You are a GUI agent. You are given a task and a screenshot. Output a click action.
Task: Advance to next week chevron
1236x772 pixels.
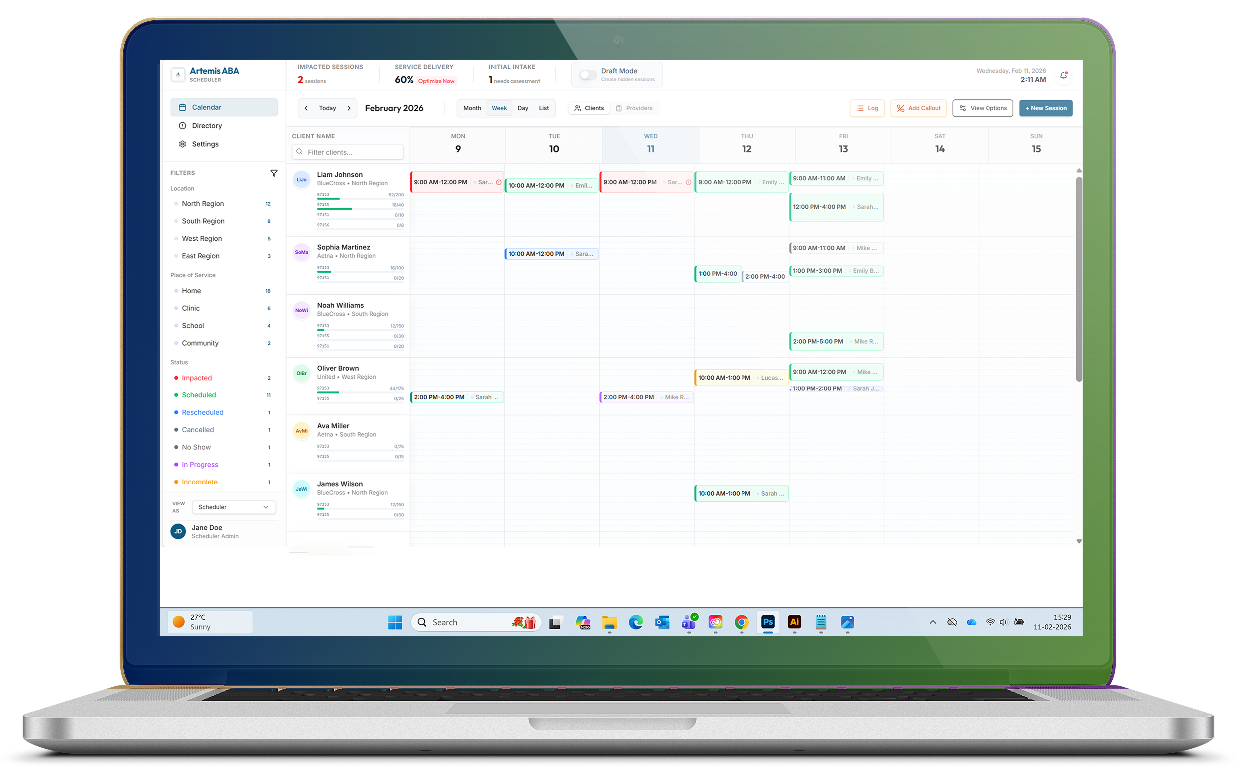(349, 108)
